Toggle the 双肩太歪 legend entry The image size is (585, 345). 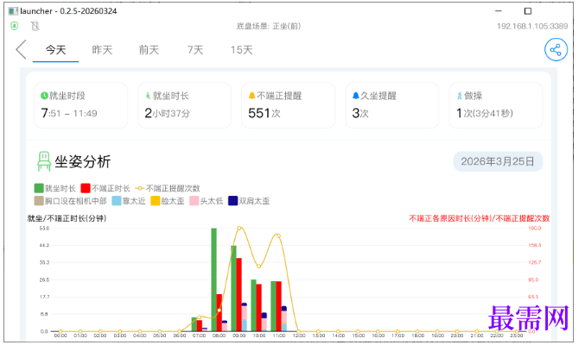click(x=249, y=201)
